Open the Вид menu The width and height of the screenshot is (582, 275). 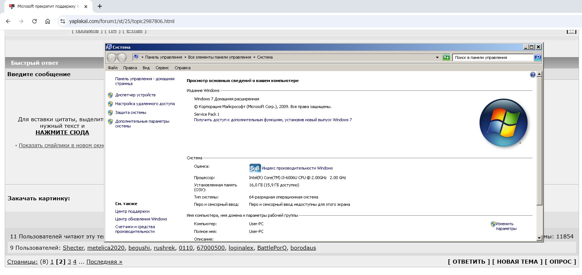pos(146,68)
